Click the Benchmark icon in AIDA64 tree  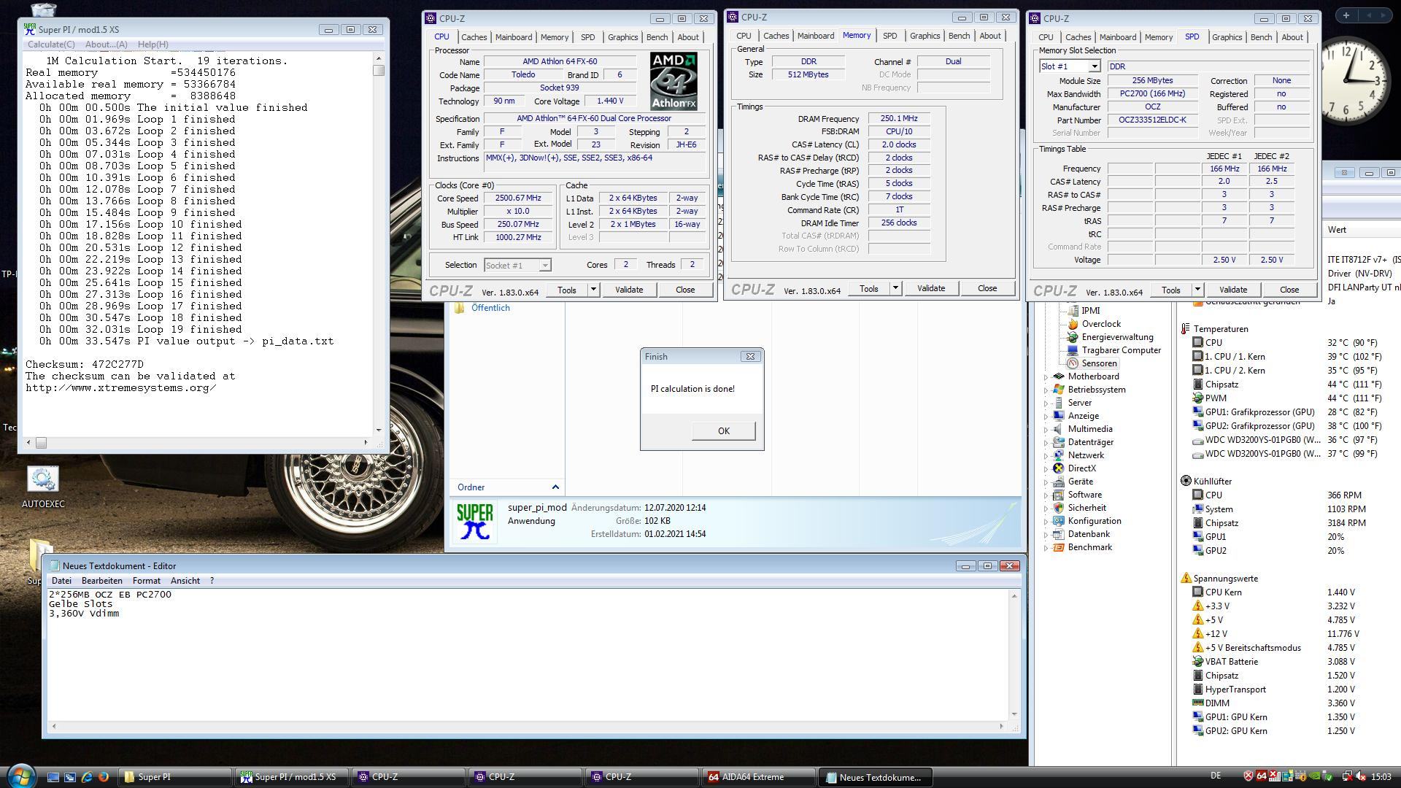pos(1059,547)
